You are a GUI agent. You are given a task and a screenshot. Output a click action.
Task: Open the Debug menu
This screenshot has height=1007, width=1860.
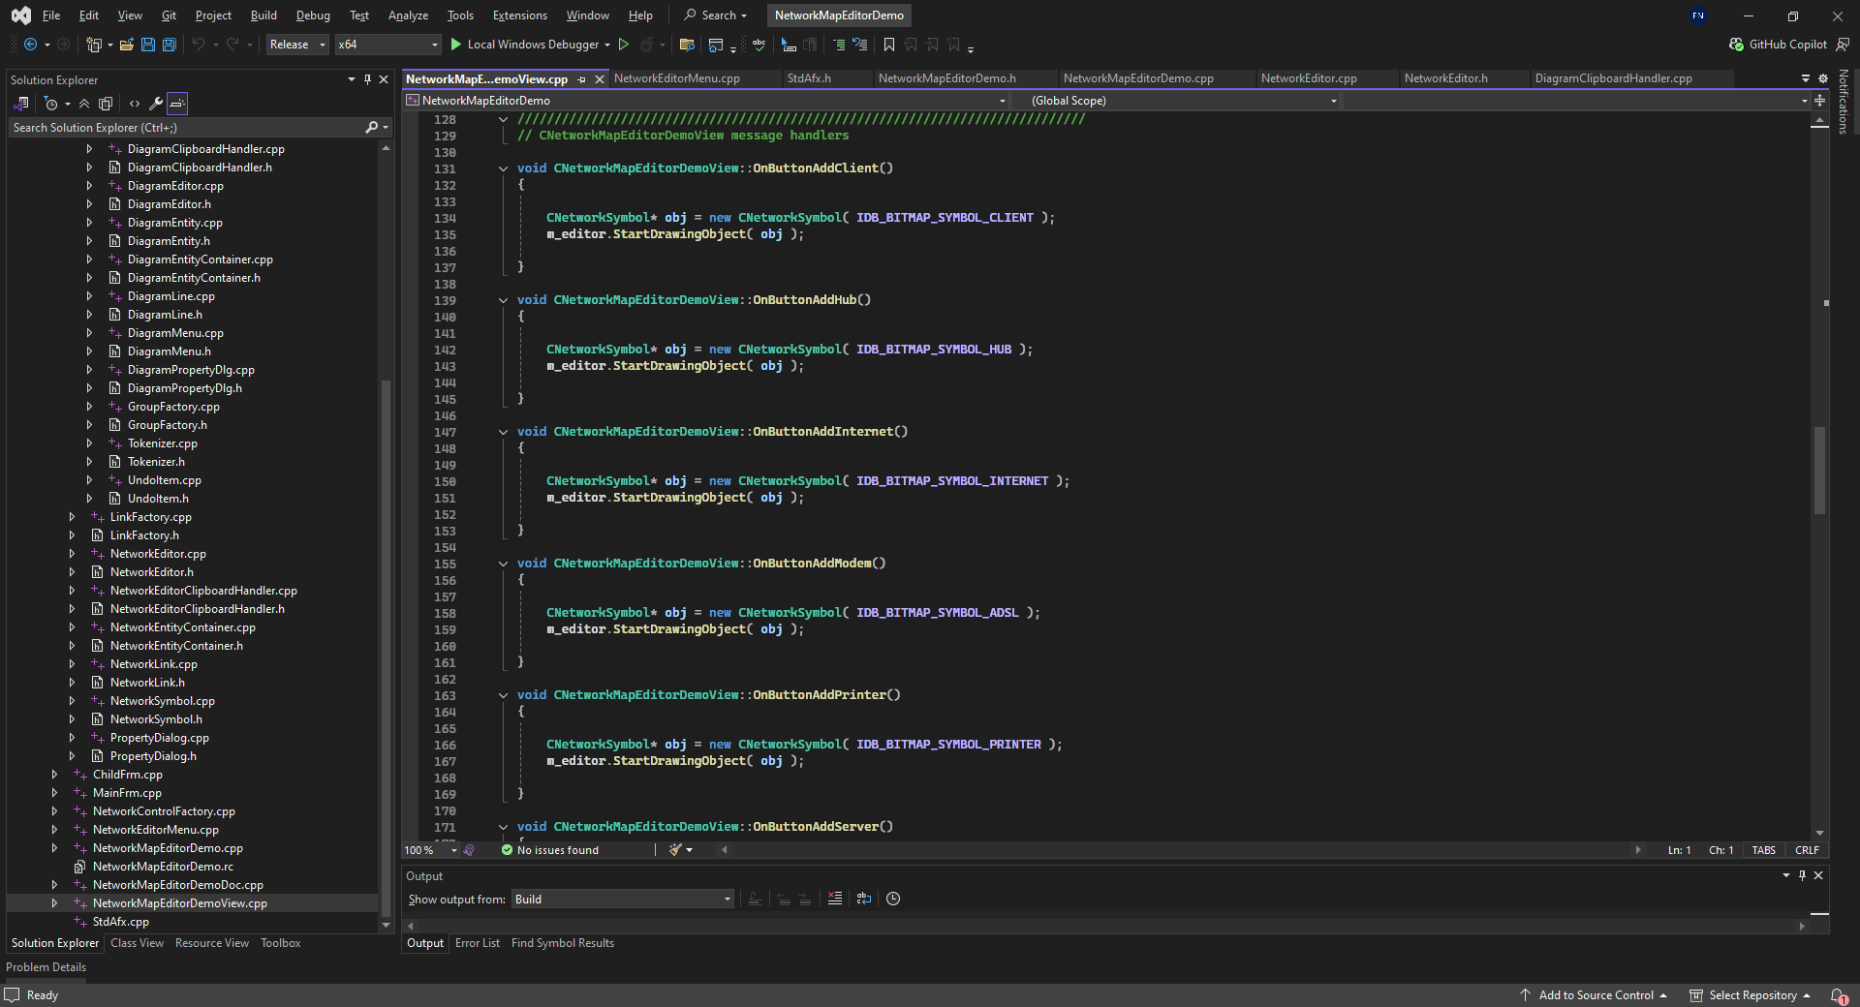[x=313, y=15]
